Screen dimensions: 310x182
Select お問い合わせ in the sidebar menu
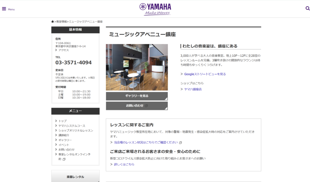coord(66,149)
